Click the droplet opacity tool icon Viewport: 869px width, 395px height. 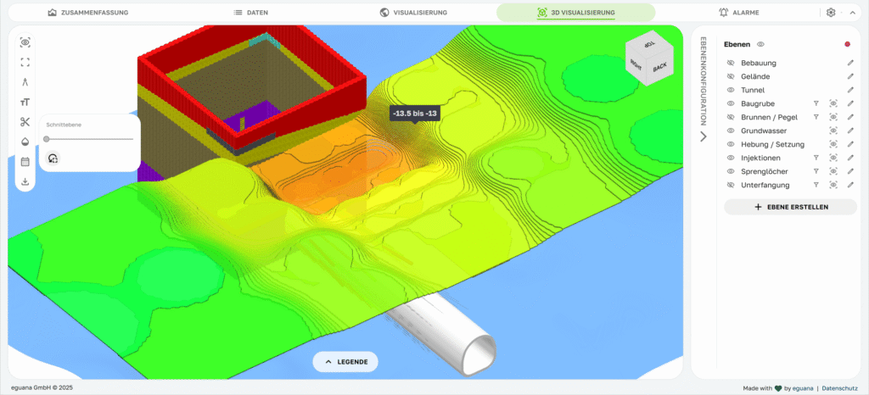(25, 142)
